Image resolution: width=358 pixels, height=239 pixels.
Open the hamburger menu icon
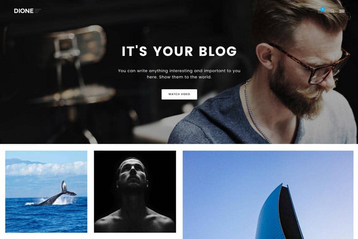click(342, 11)
